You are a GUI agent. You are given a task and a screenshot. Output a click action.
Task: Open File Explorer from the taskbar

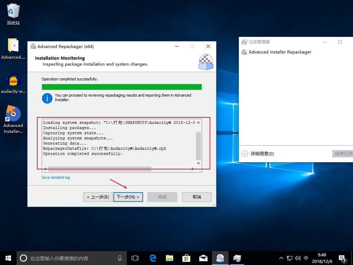(x=170, y=258)
